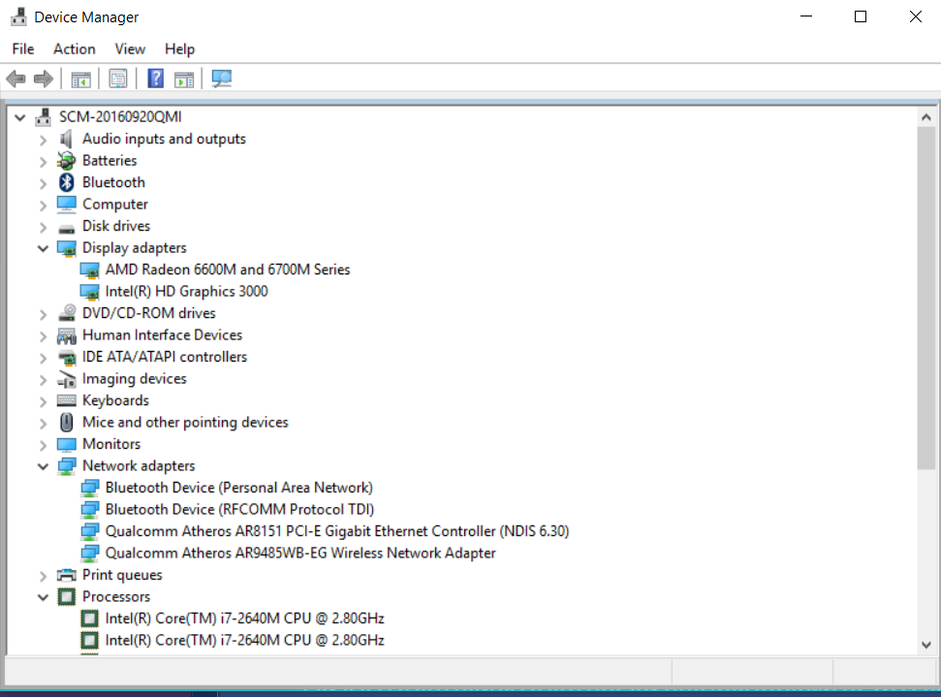Click the DVD/CD-ROM drives disc icon
Viewport: 941px width, 698px height.
pos(67,313)
